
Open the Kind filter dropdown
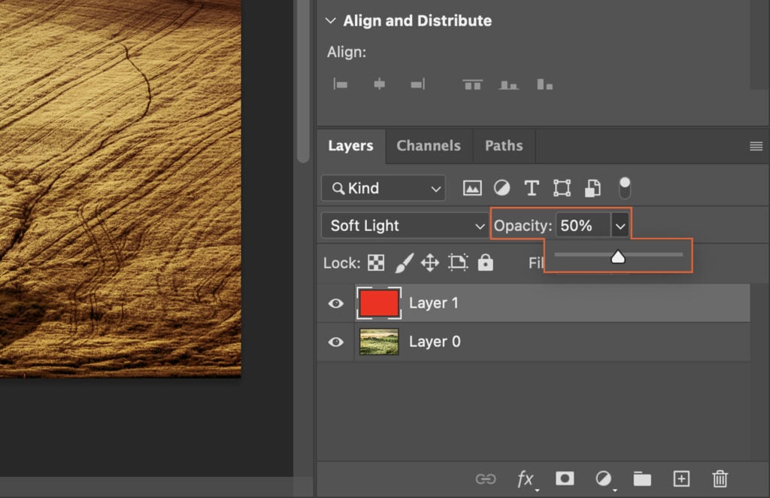coord(383,188)
